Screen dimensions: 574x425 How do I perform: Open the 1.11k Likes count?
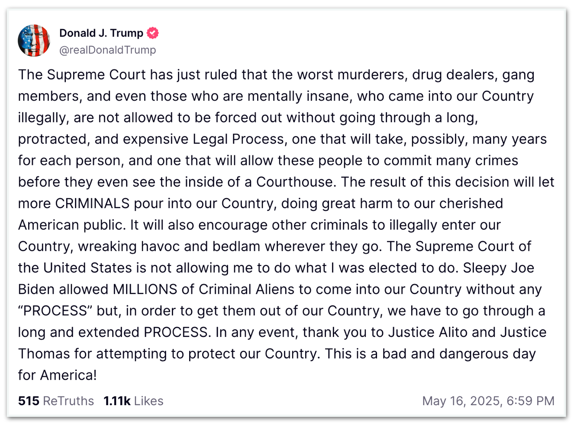click(117, 401)
